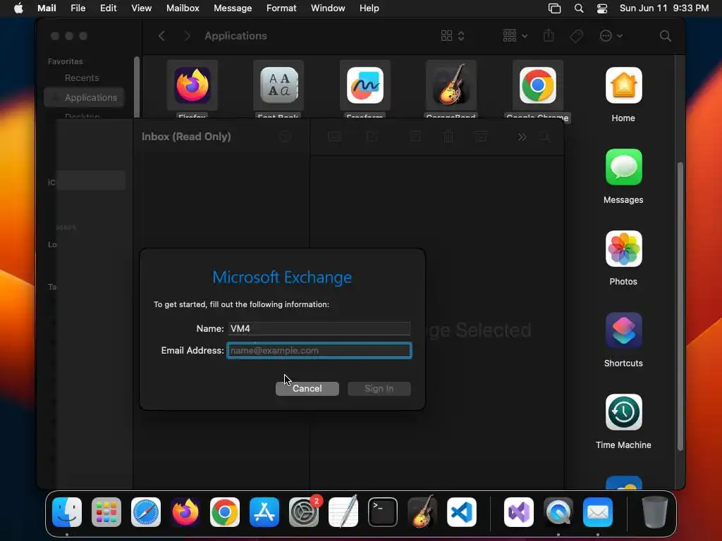Click Finder edit tags icon
This screenshot has width=722, height=541.
[577, 36]
